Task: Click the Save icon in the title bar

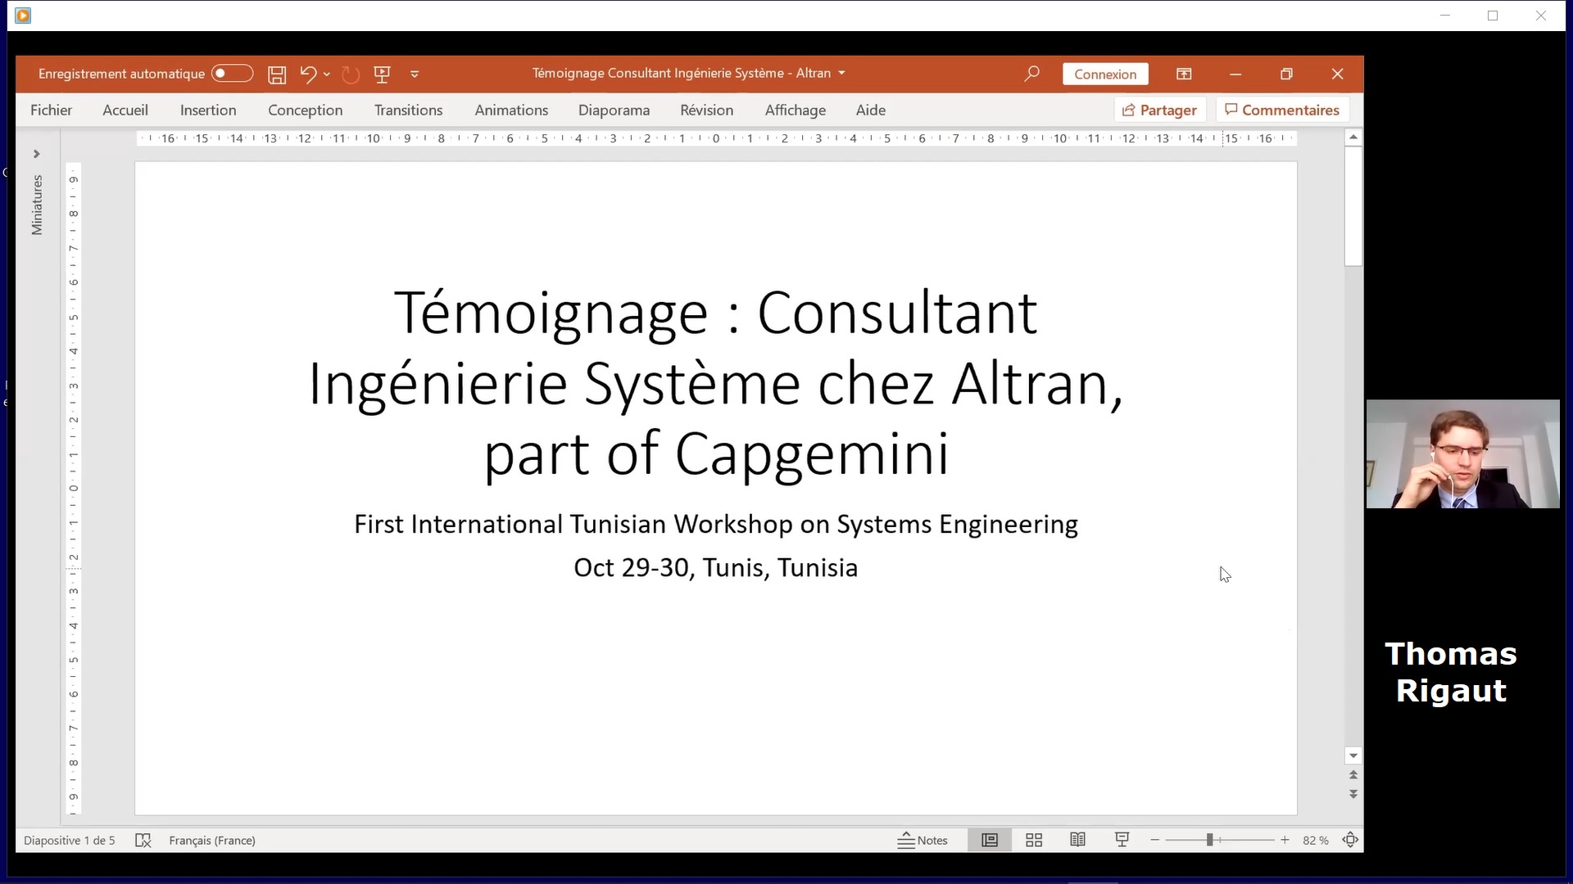Action: click(x=277, y=74)
